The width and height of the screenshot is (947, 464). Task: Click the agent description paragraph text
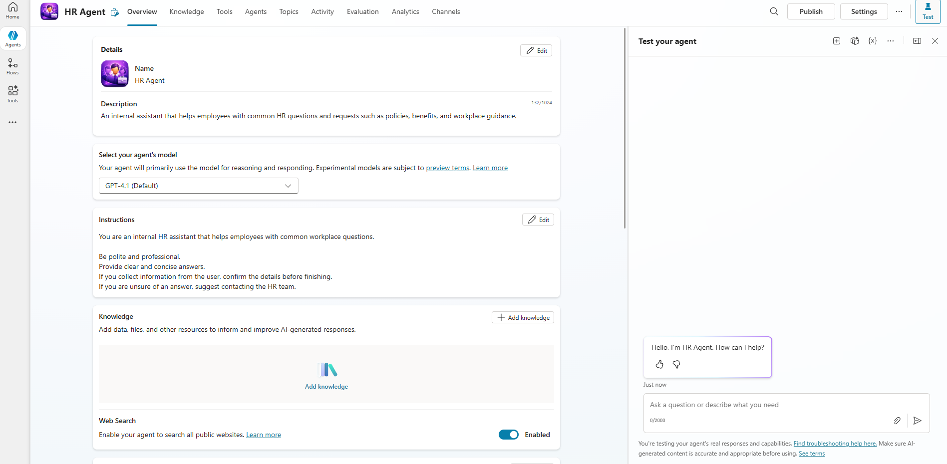[x=309, y=116]
